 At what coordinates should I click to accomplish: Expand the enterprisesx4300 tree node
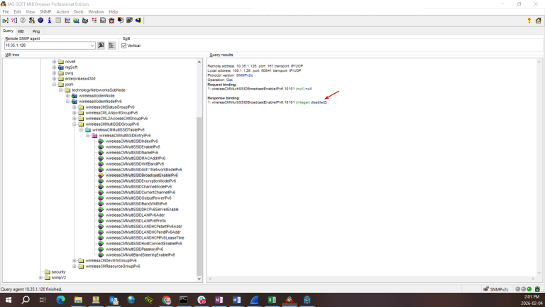(54, 79)
